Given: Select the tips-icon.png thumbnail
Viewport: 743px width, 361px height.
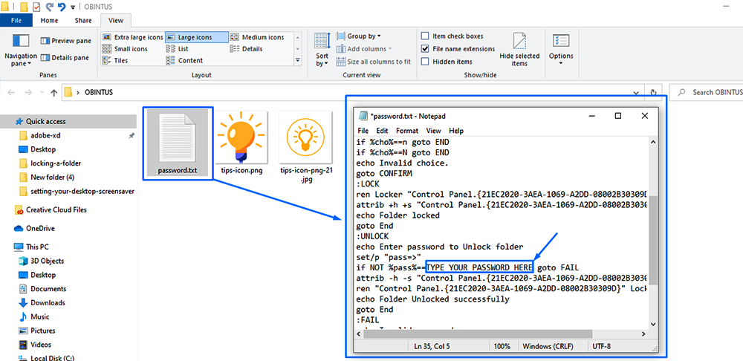Looking at the screenshot, I should click(x=241, y=143).
